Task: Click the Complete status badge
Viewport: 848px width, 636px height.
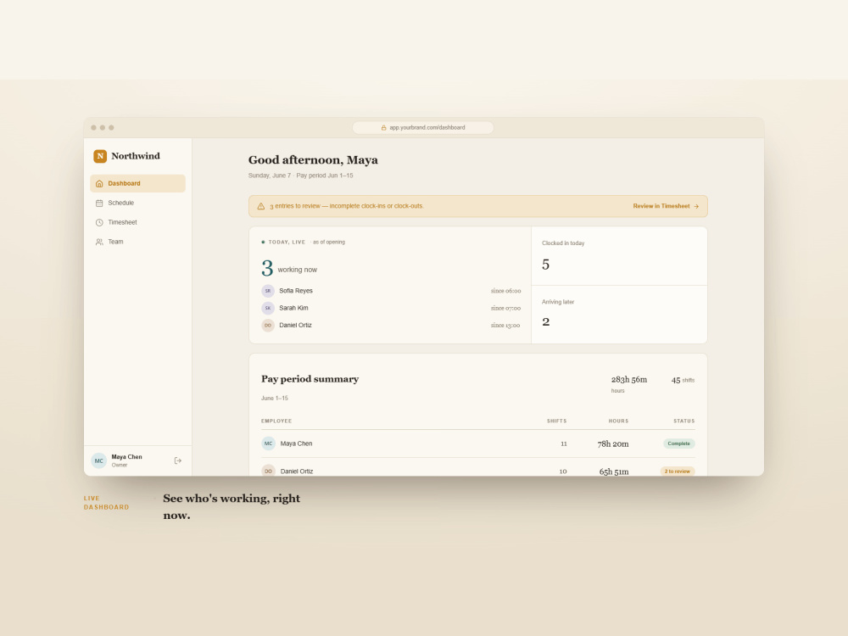Action: [678, 444]
